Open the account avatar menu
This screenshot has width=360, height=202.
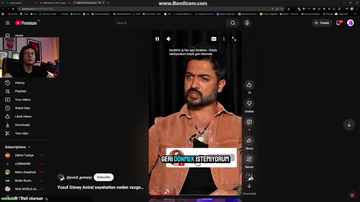click(350, 23)
